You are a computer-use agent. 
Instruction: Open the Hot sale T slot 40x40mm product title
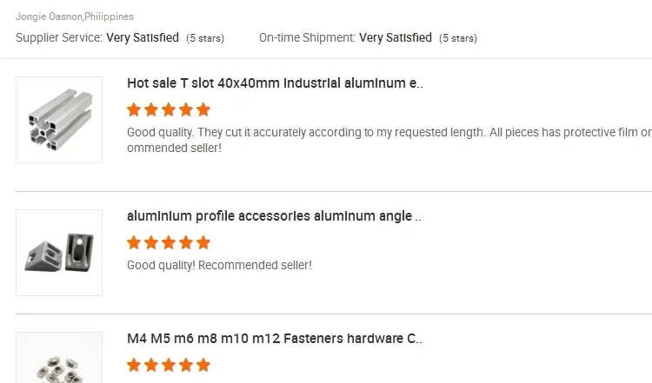coord(275,83)
